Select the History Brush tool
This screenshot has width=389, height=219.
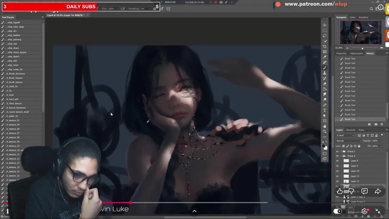325,78
